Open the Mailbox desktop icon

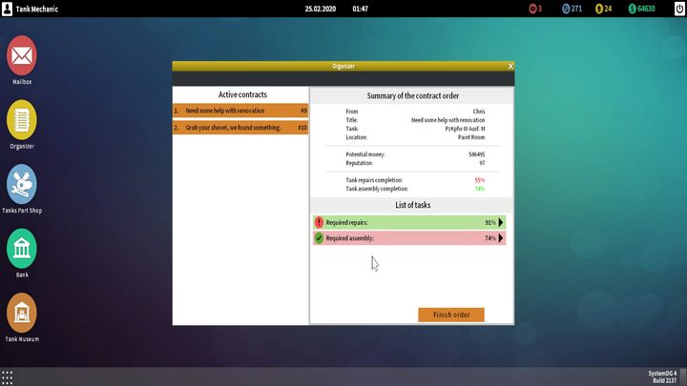(22, 55)
